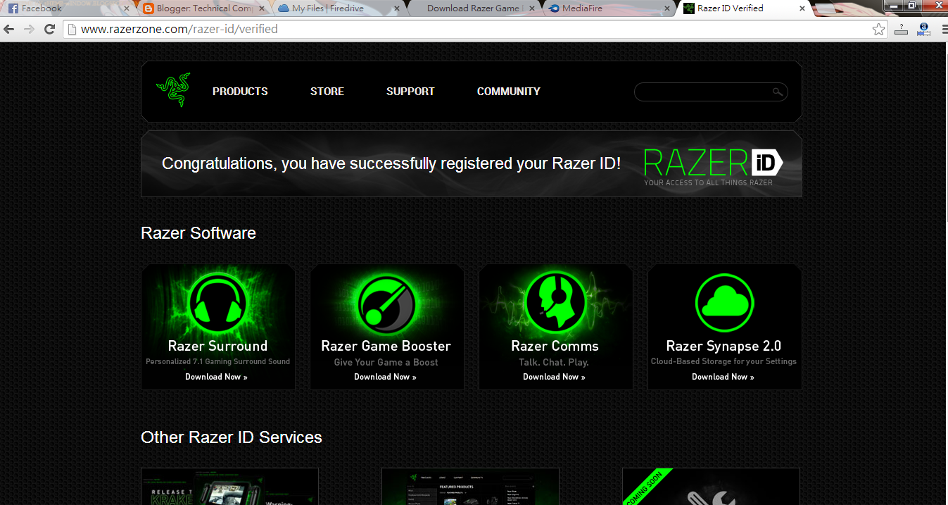This screenshot has height=505, width=948.
Task: Open the STORE menu
Action: pos(327,92)
